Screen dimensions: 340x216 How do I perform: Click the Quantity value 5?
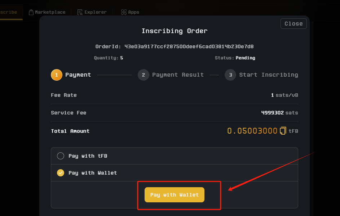coord(122,58)
